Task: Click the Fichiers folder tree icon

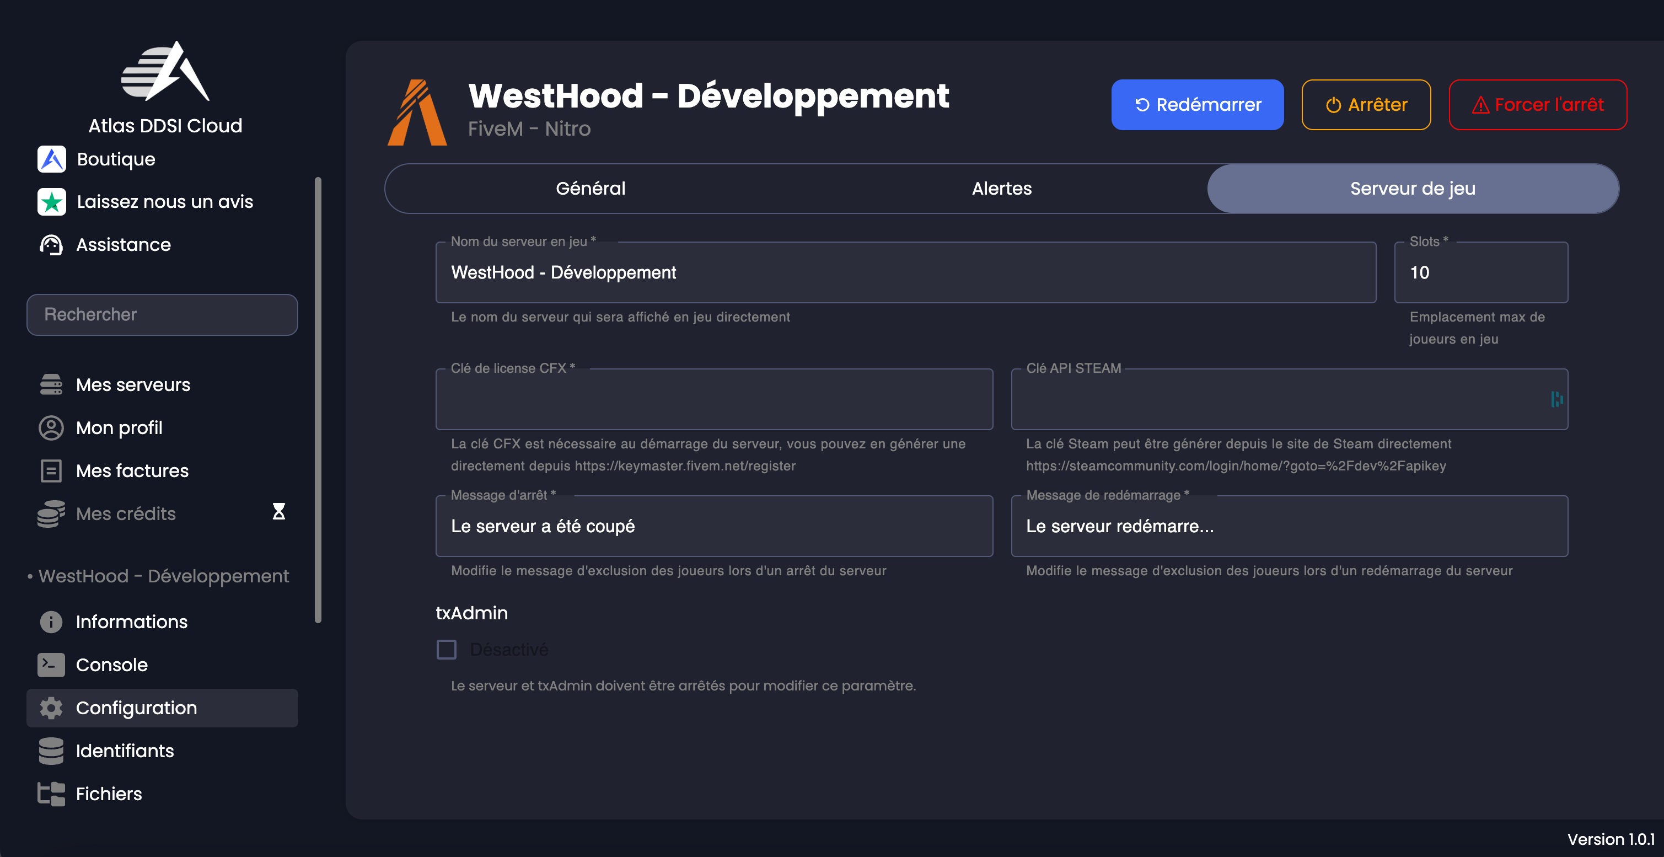Action: click(51, 794)
